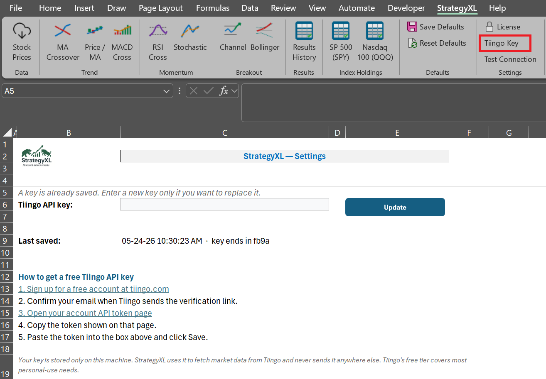Open the Tiingo Key settings

tap(502, 43)
